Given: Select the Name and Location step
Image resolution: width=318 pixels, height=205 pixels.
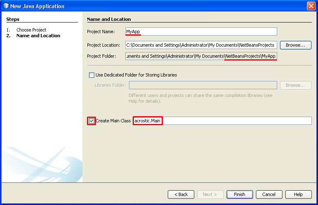Looking at the screenshot, I should [x=38, y=36].
